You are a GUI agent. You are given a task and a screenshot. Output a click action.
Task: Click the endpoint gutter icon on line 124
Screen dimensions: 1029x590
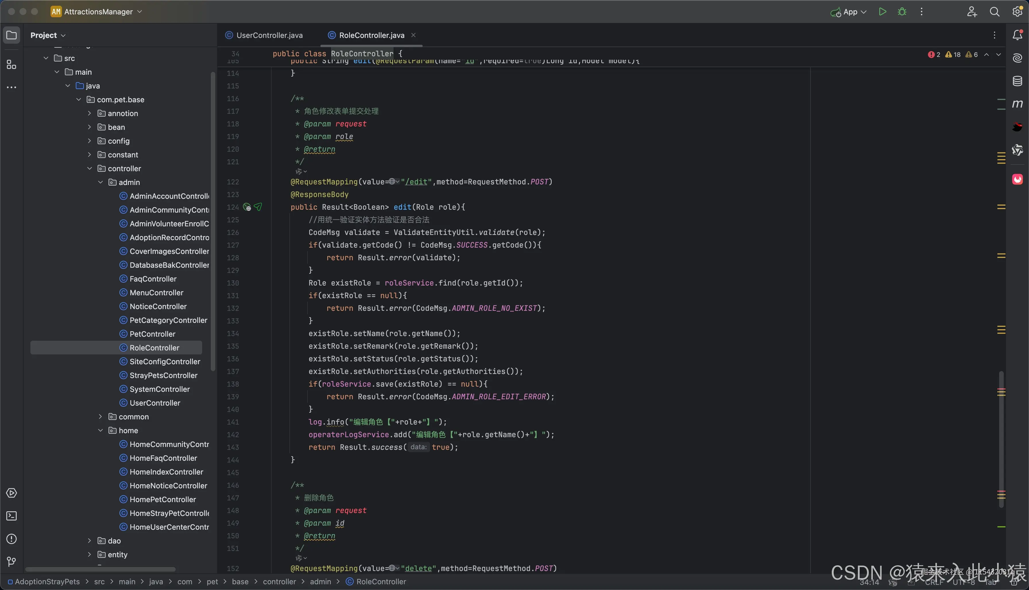click(247, 207)
